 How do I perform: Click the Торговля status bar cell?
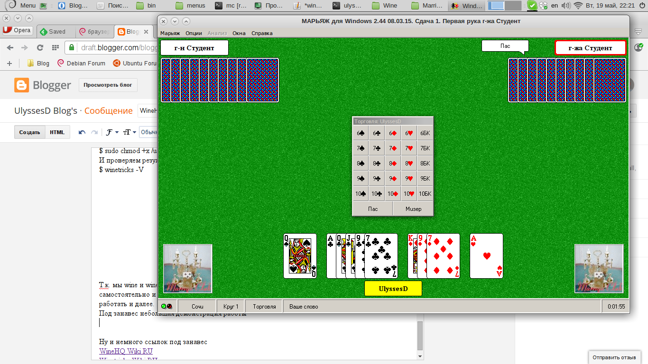tap(264, 307)
